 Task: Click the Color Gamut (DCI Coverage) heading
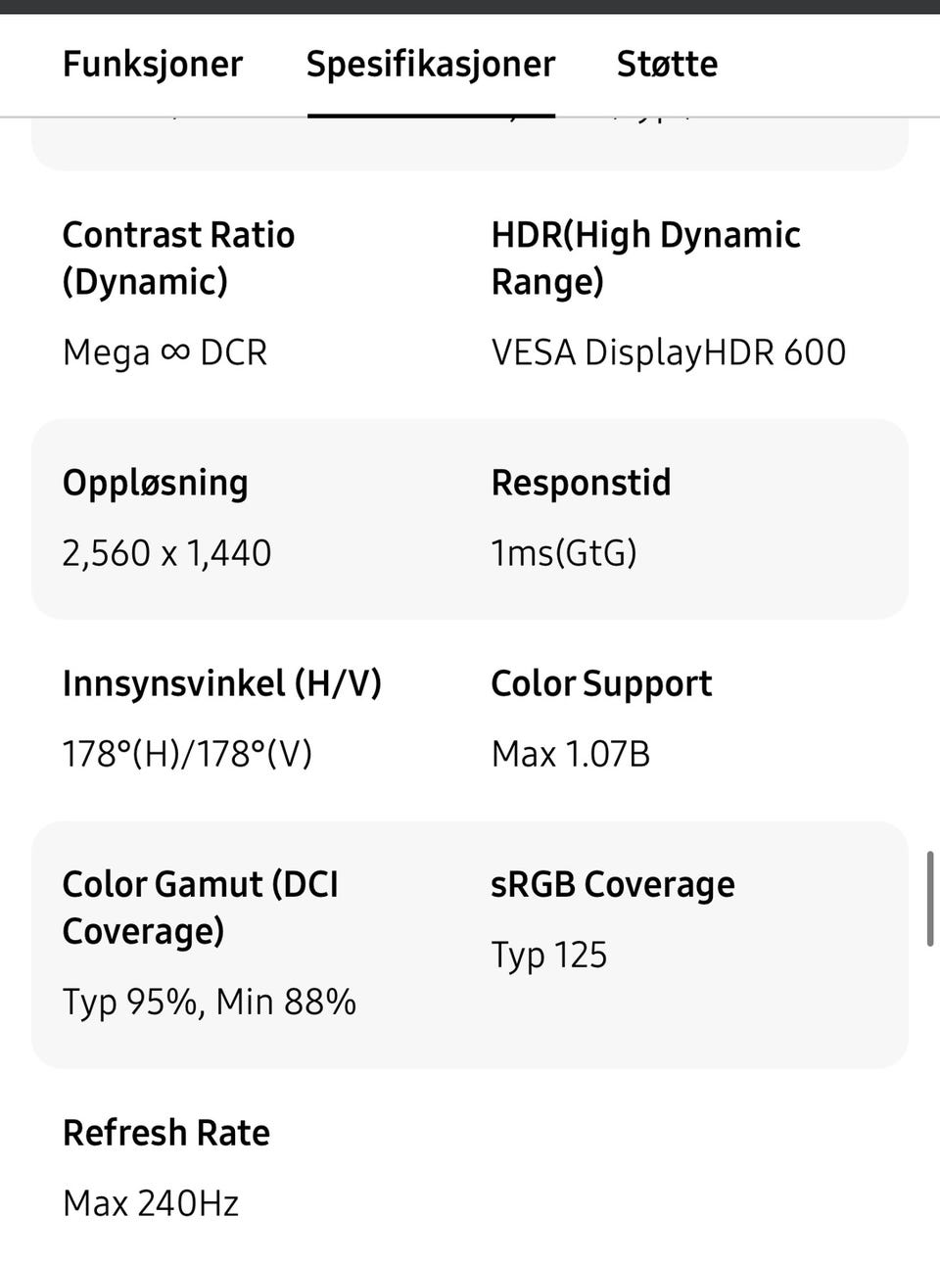[x=200, y=908]
